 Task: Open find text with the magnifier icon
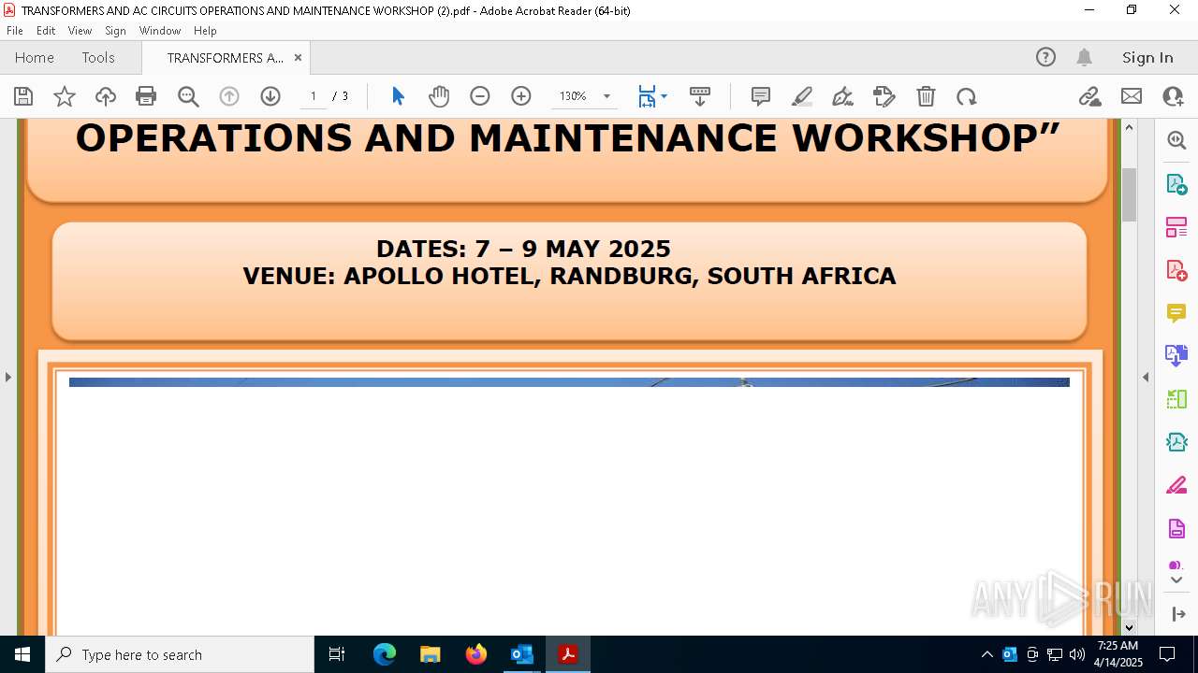click(x=188, y=96)
